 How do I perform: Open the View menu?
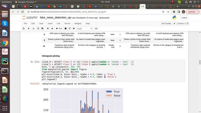click(x=41, y=24)
